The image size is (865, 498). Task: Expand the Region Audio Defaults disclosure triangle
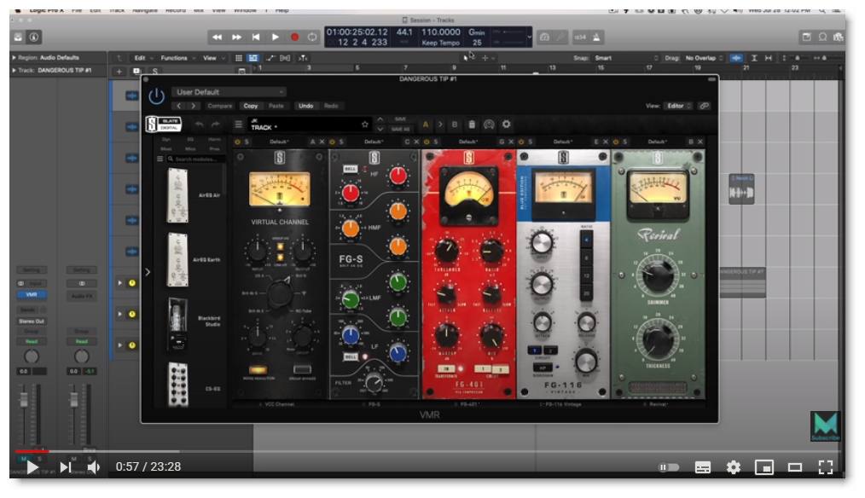point(14,57)
